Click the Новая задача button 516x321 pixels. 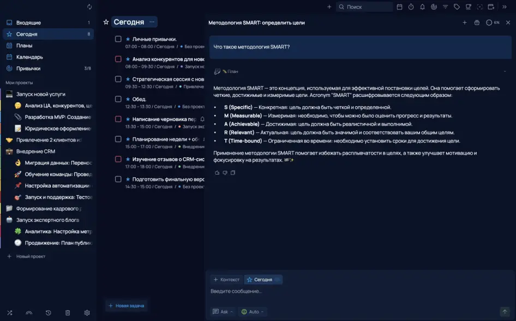tap(126, 306)
